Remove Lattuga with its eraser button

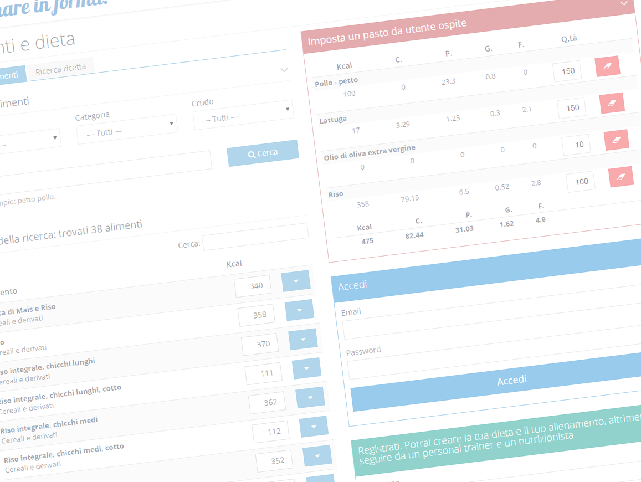[612, 103]
